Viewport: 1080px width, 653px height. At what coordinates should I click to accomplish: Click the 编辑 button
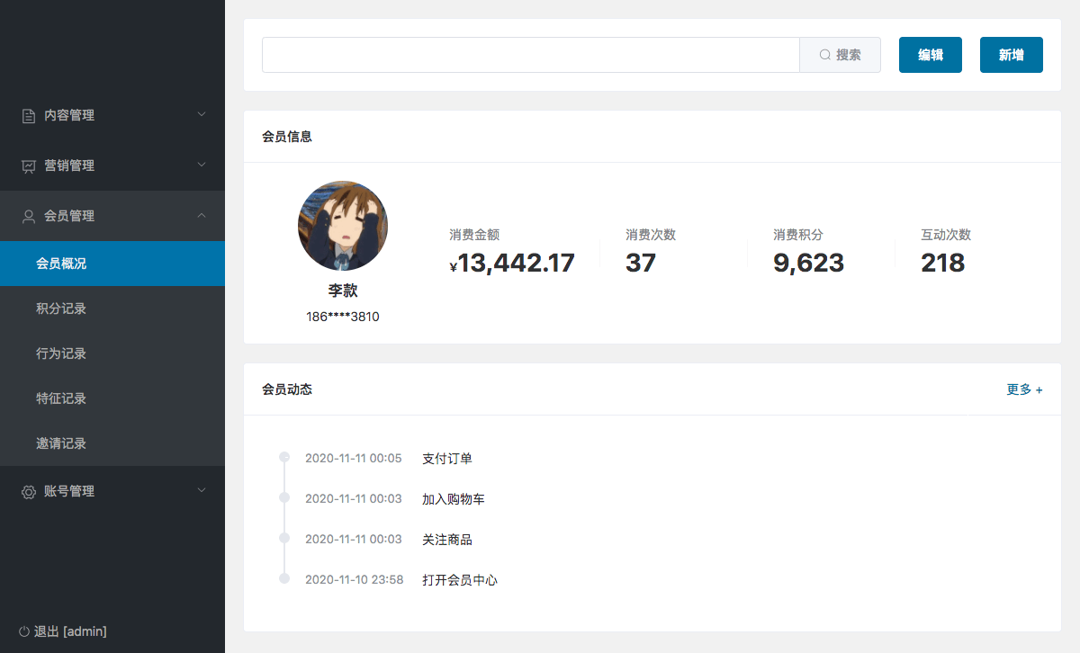point(931,55)
